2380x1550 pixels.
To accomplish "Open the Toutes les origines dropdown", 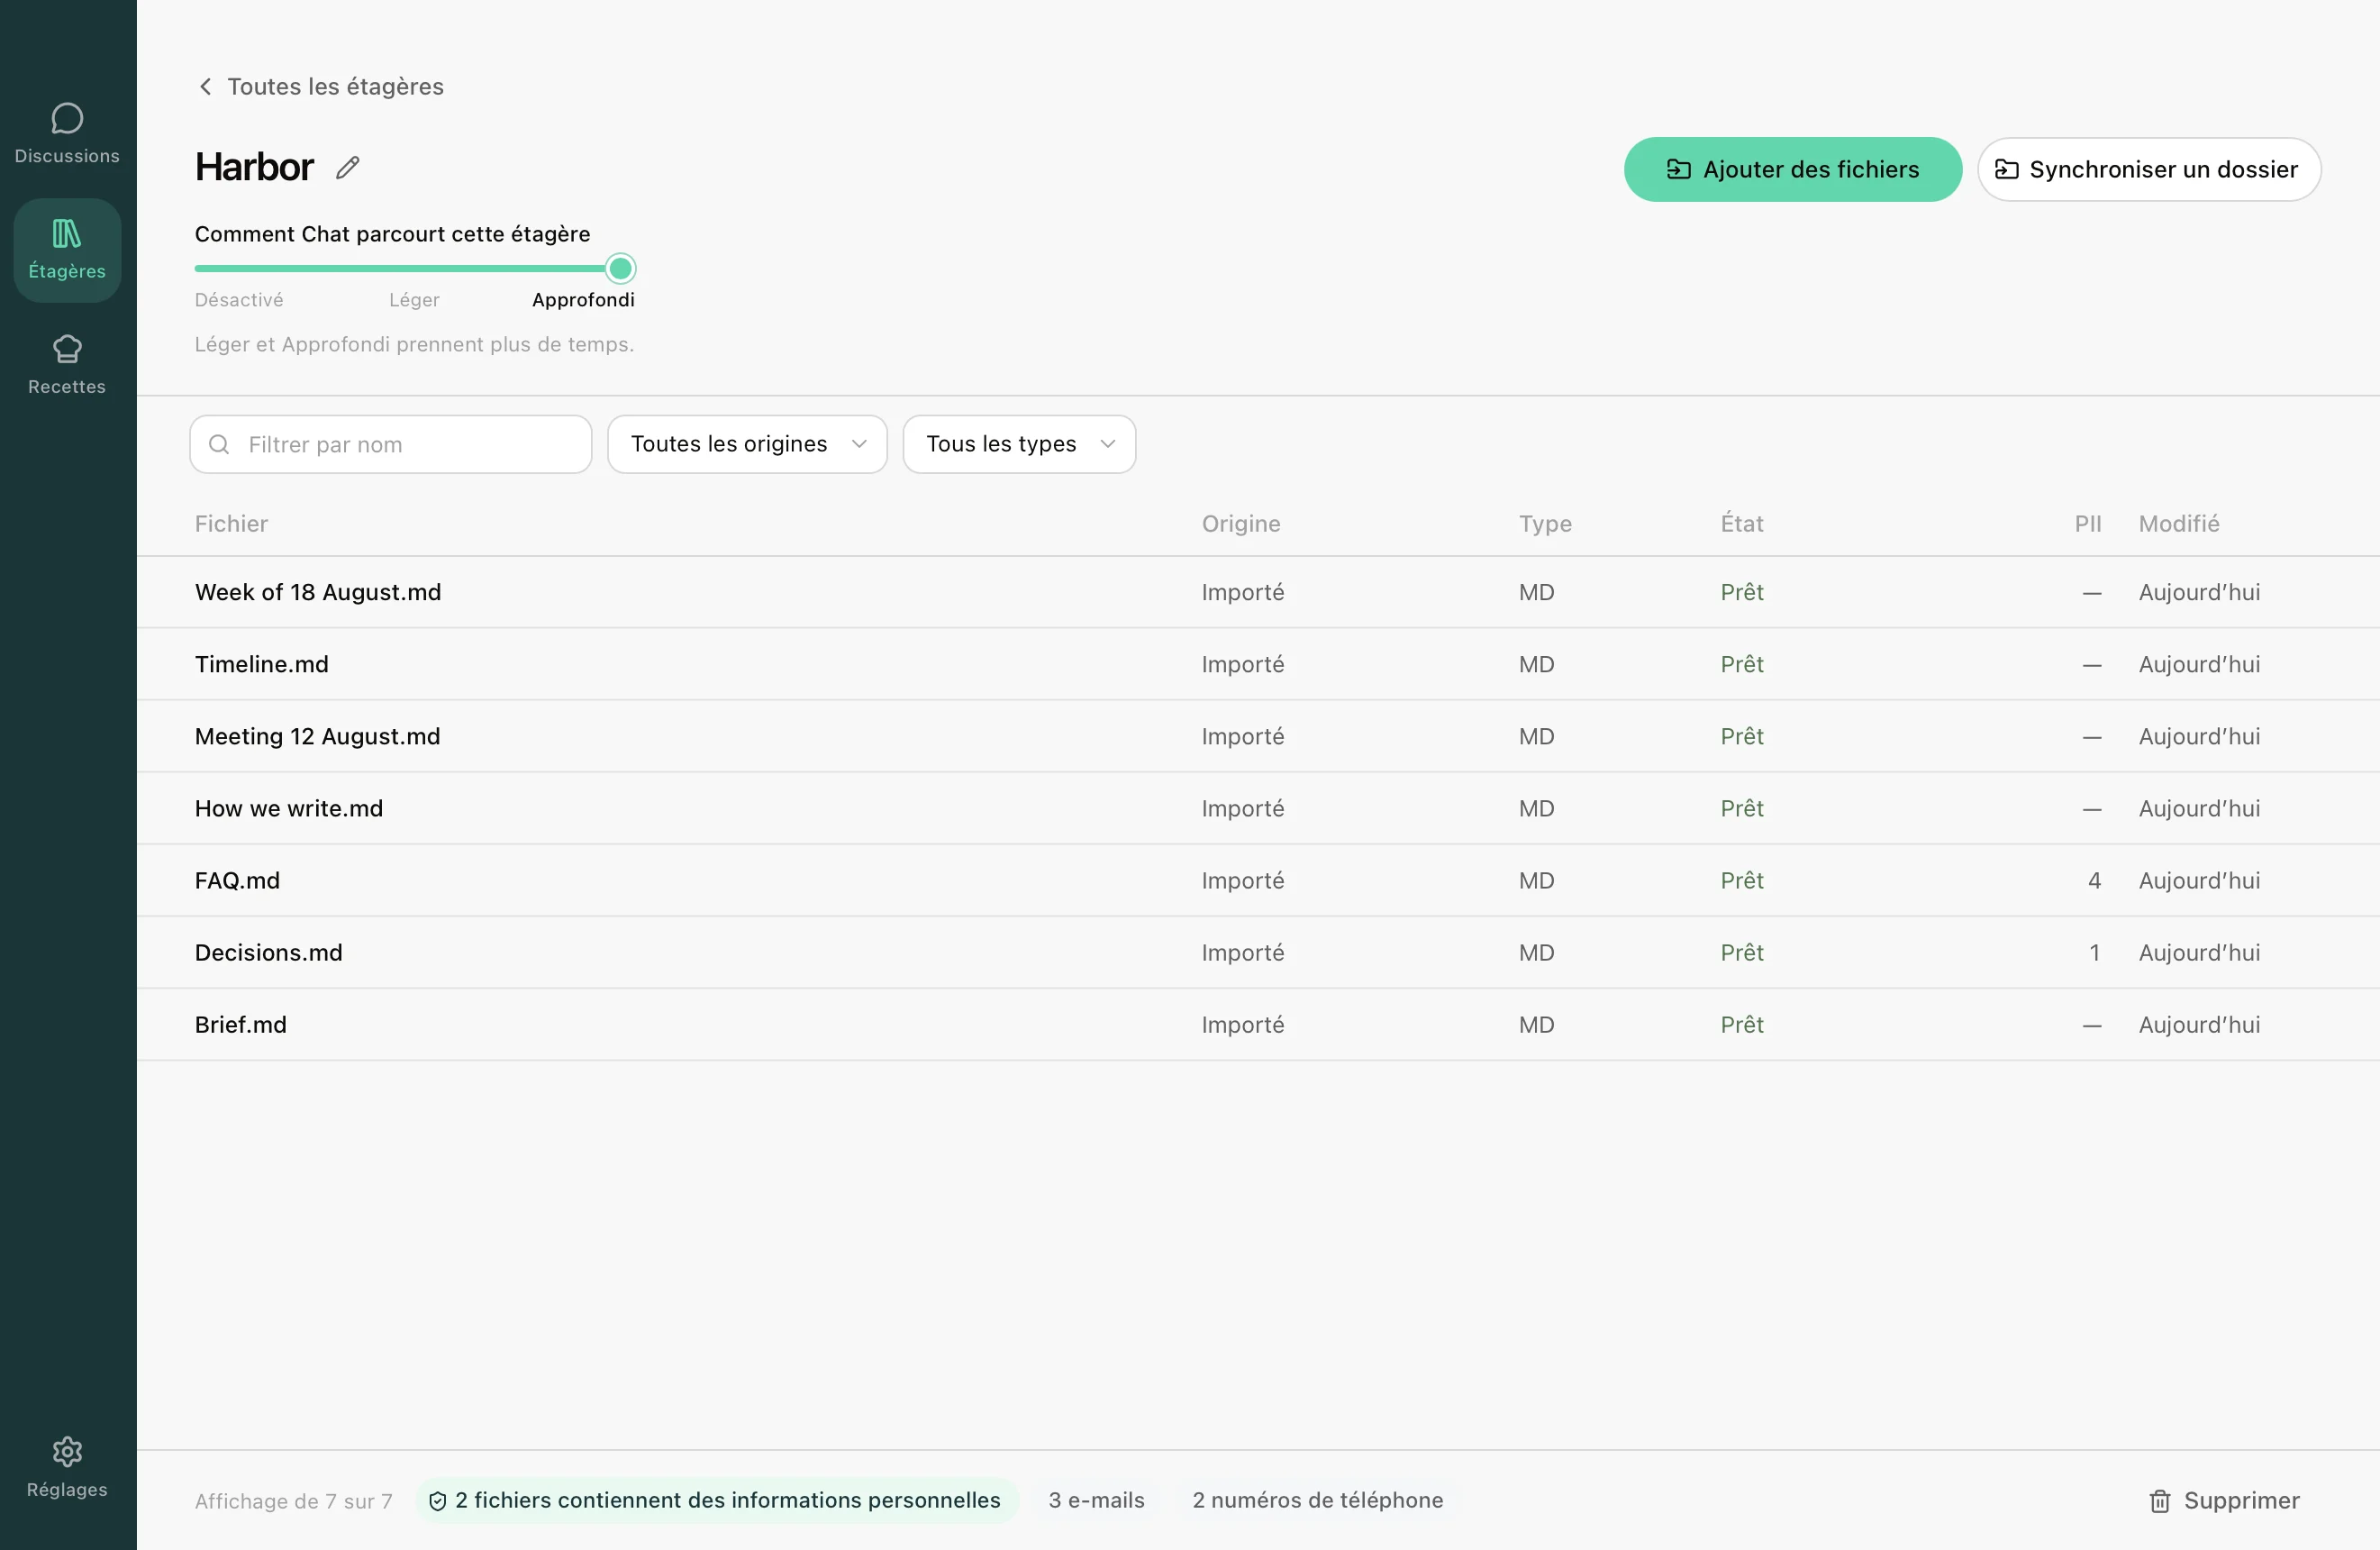I will (747, 444).
